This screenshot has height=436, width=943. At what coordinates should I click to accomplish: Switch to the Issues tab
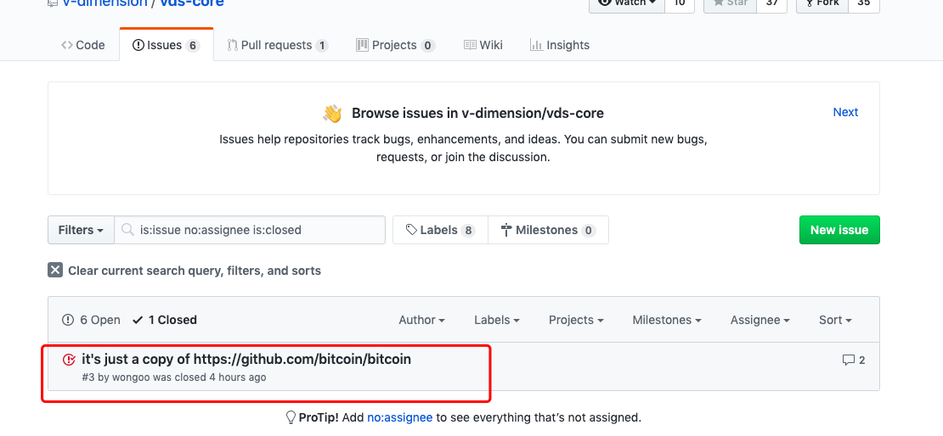(166, 45)
